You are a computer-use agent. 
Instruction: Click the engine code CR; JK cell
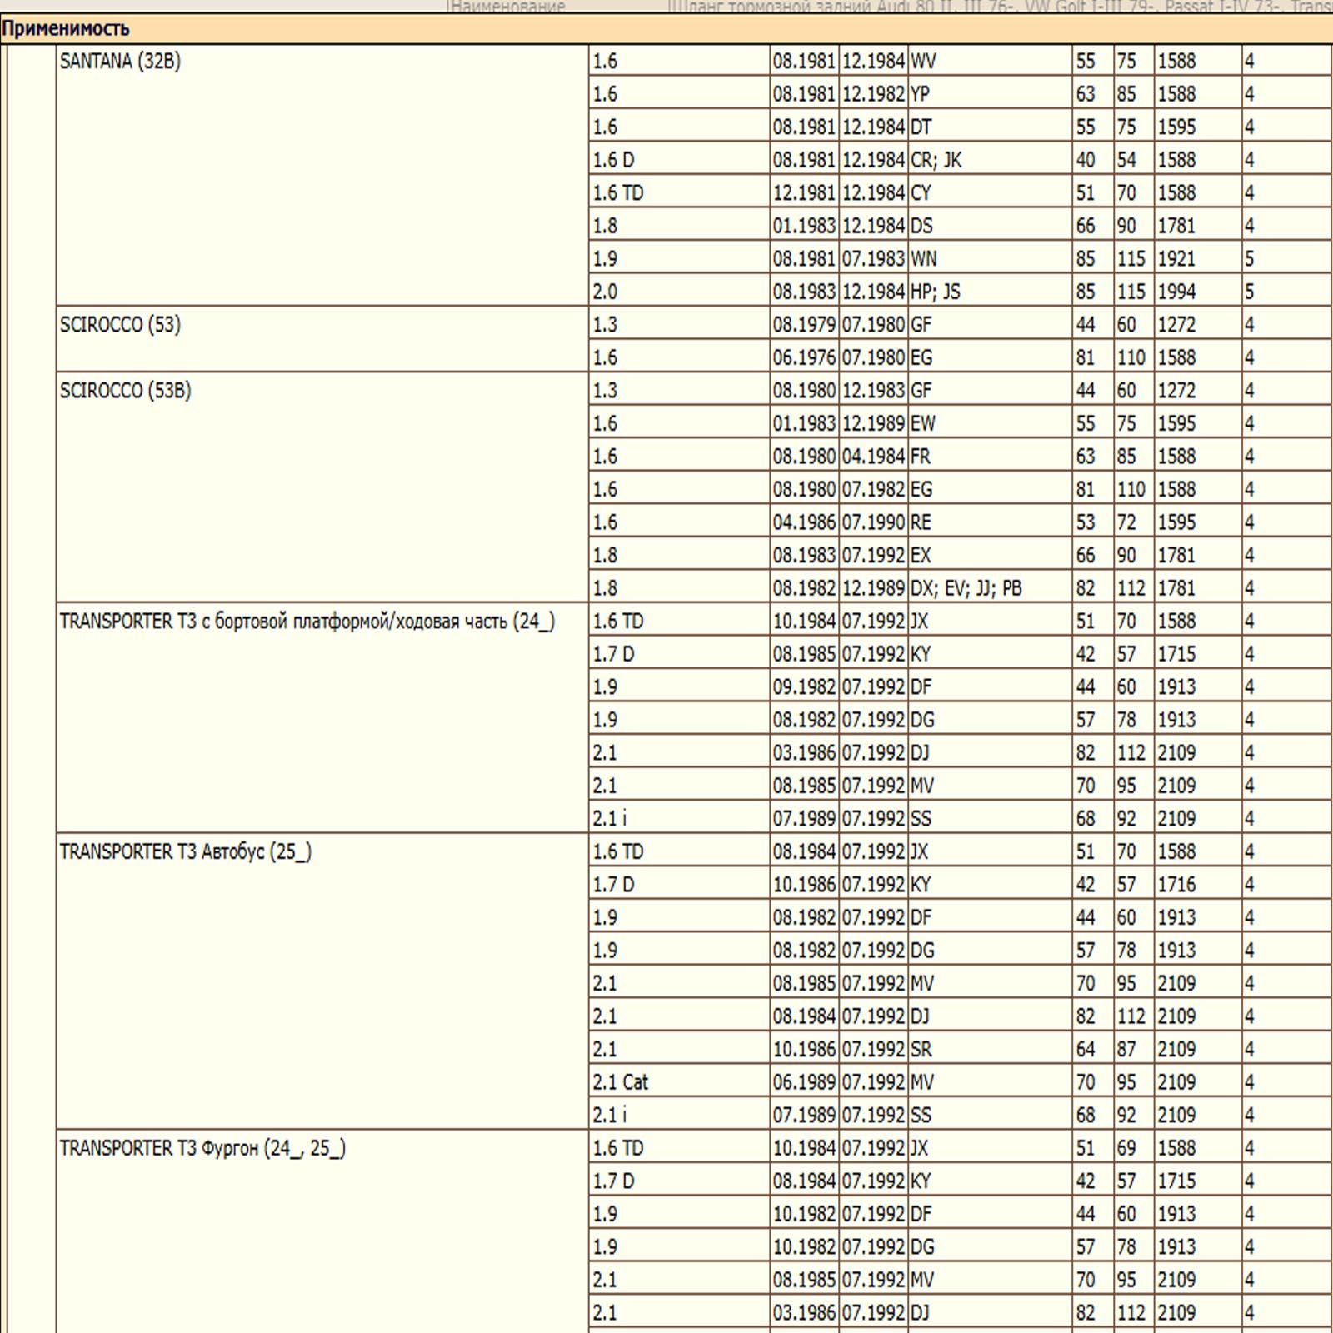click(x=990, y=160)
